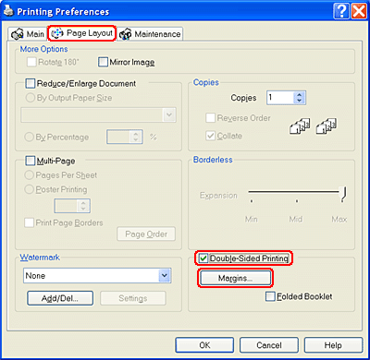The width and height of the screenshot is (370, 360).
Task: Switch to the Main tab
Action: [x=28, y=34]
